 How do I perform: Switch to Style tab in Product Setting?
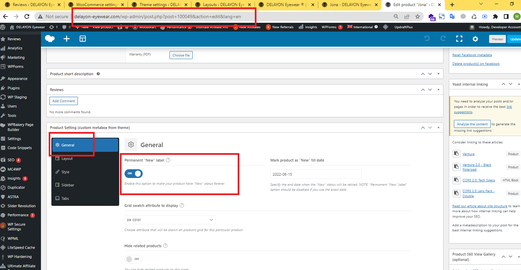click(x=85, y=172)
